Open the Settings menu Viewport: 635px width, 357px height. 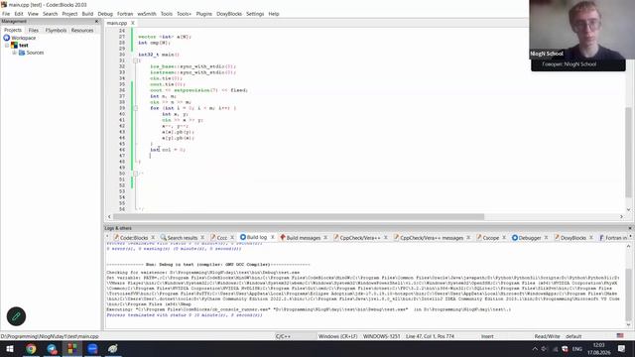[255, 14]
